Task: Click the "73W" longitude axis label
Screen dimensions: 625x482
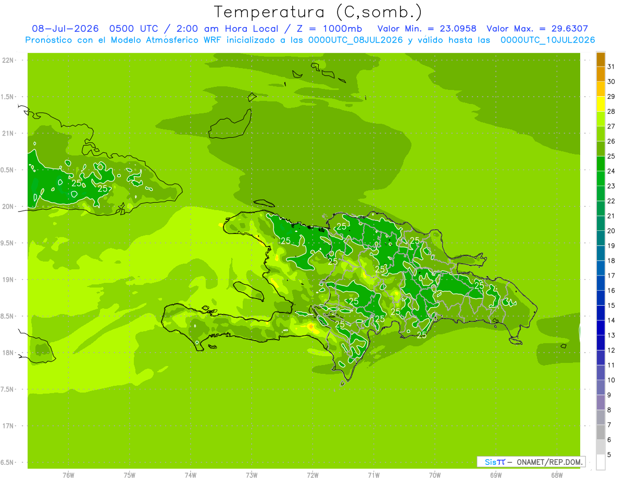Action: click(x=252, y=475)
